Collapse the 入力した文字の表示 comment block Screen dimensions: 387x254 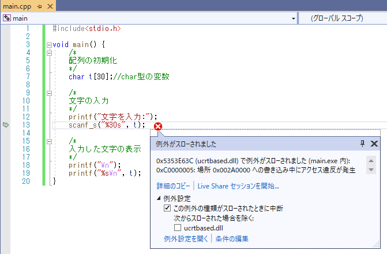49,141
